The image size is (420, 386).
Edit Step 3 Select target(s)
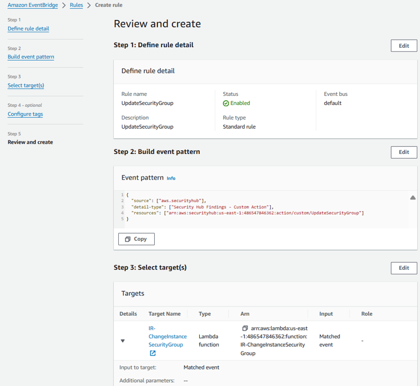404,268
